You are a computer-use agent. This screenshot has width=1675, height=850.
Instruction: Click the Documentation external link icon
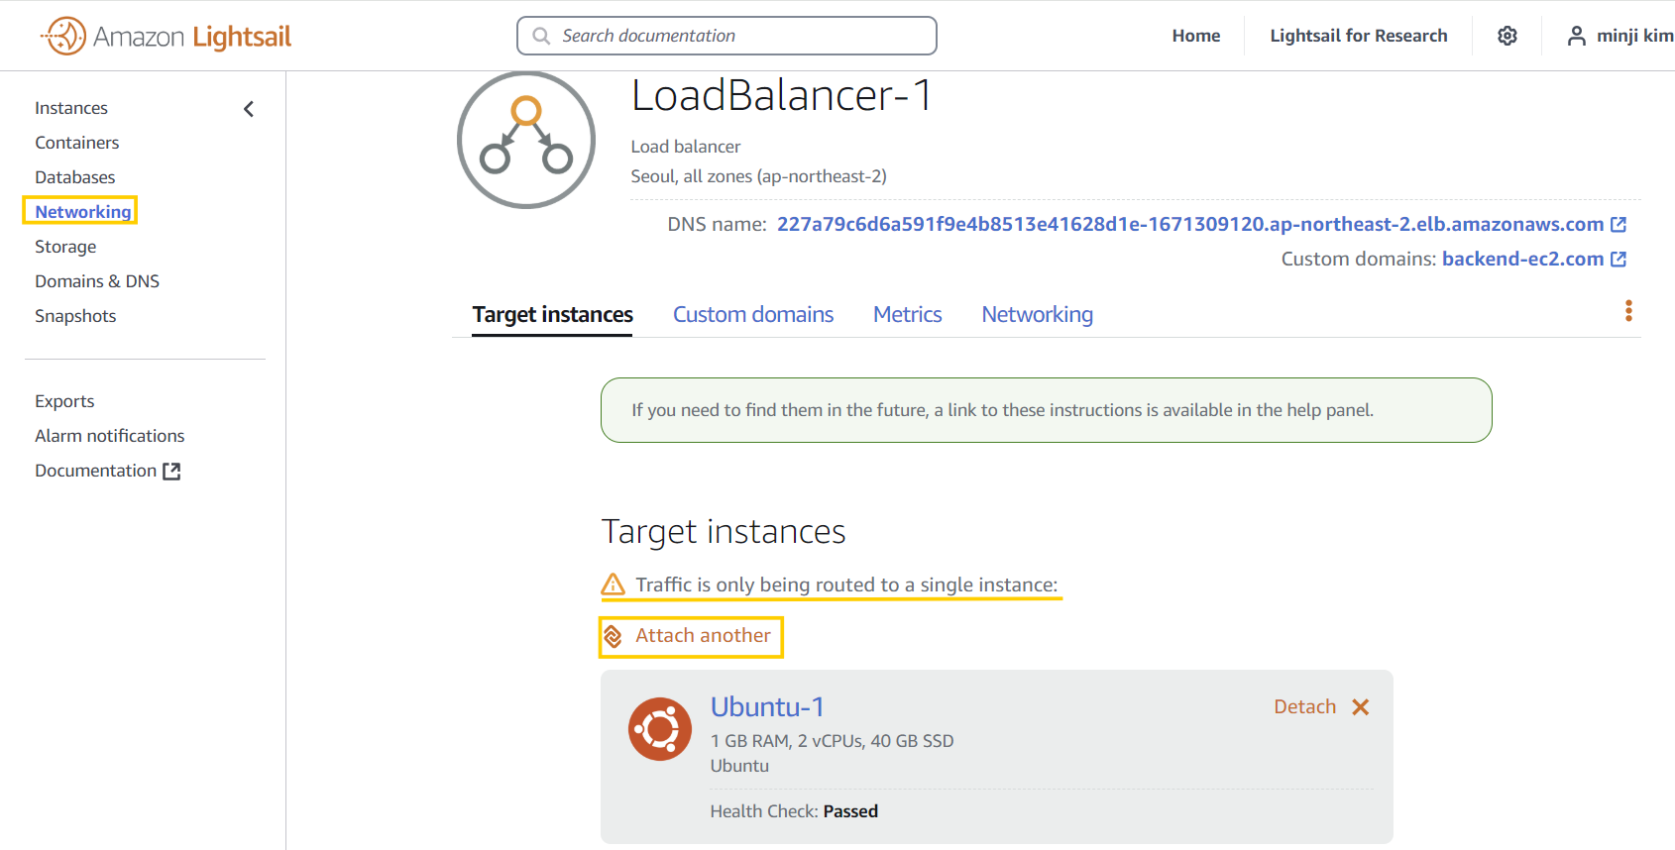point(171,472)
